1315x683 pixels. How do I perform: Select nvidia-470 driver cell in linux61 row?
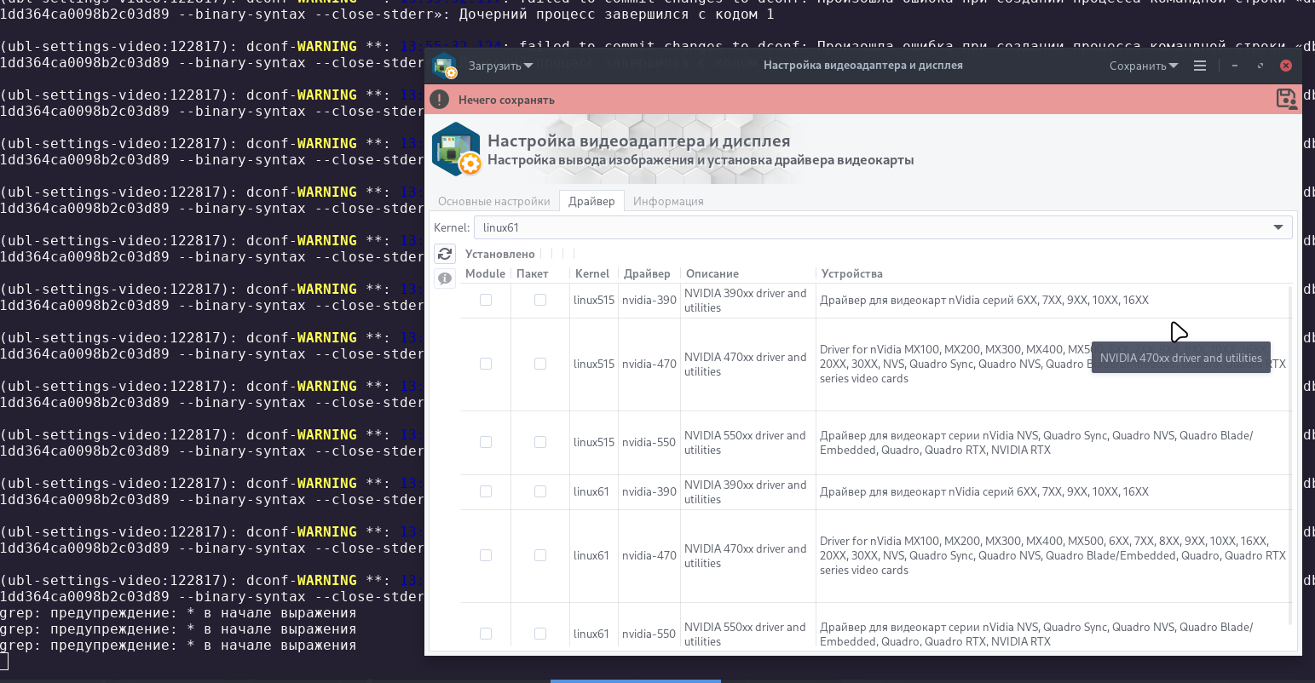click(x=649, y=555)
